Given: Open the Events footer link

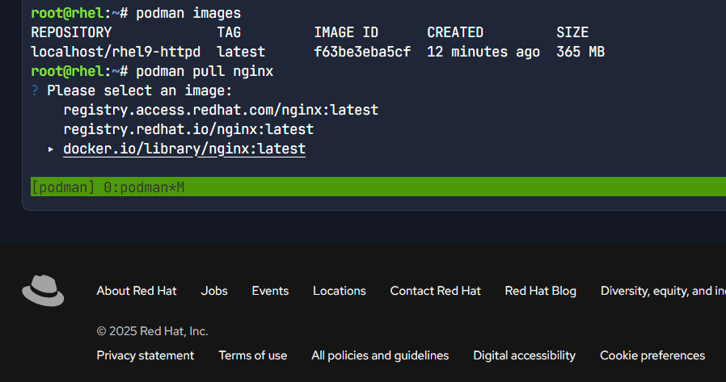Looking at the screenshot, I should [x=270, y=291].
